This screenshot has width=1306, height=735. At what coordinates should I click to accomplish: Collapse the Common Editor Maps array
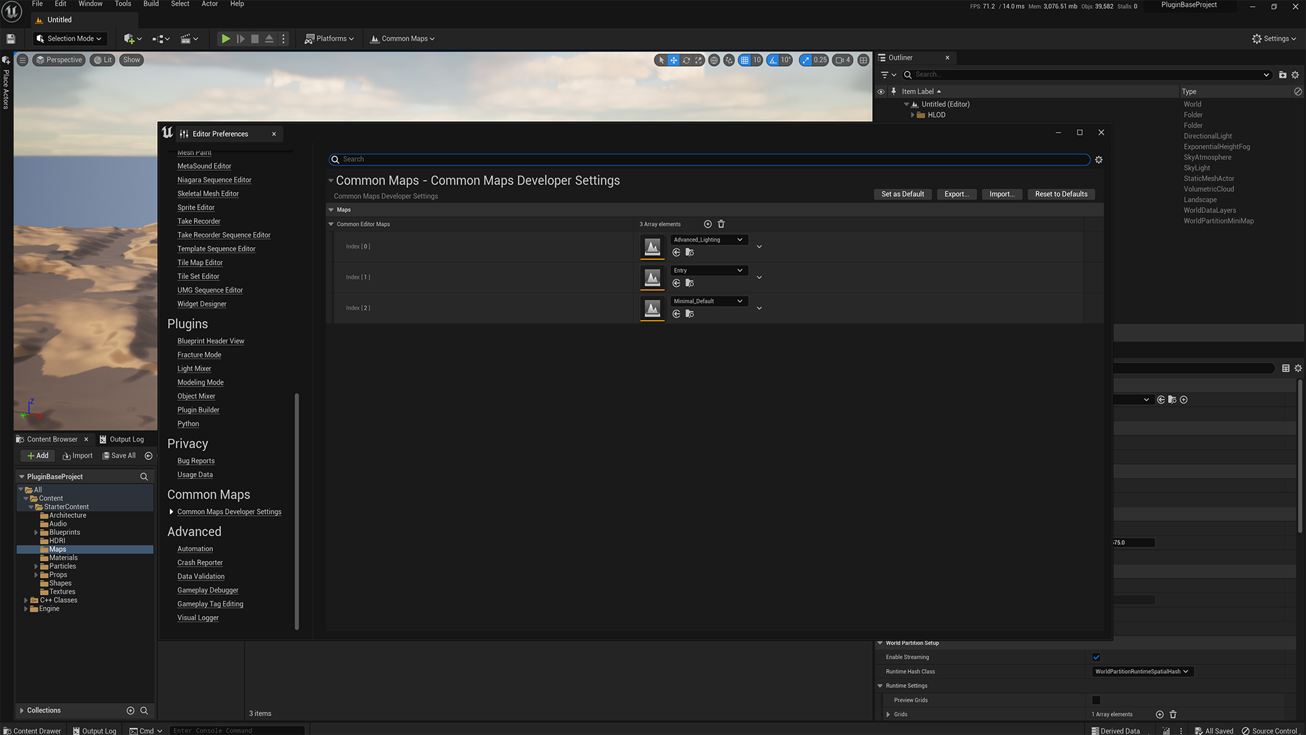tap(331, 224)
